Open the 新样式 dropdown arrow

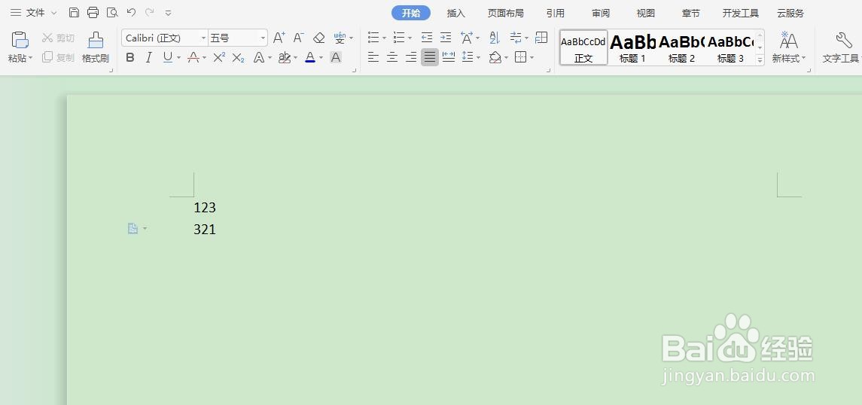point(803,58)
